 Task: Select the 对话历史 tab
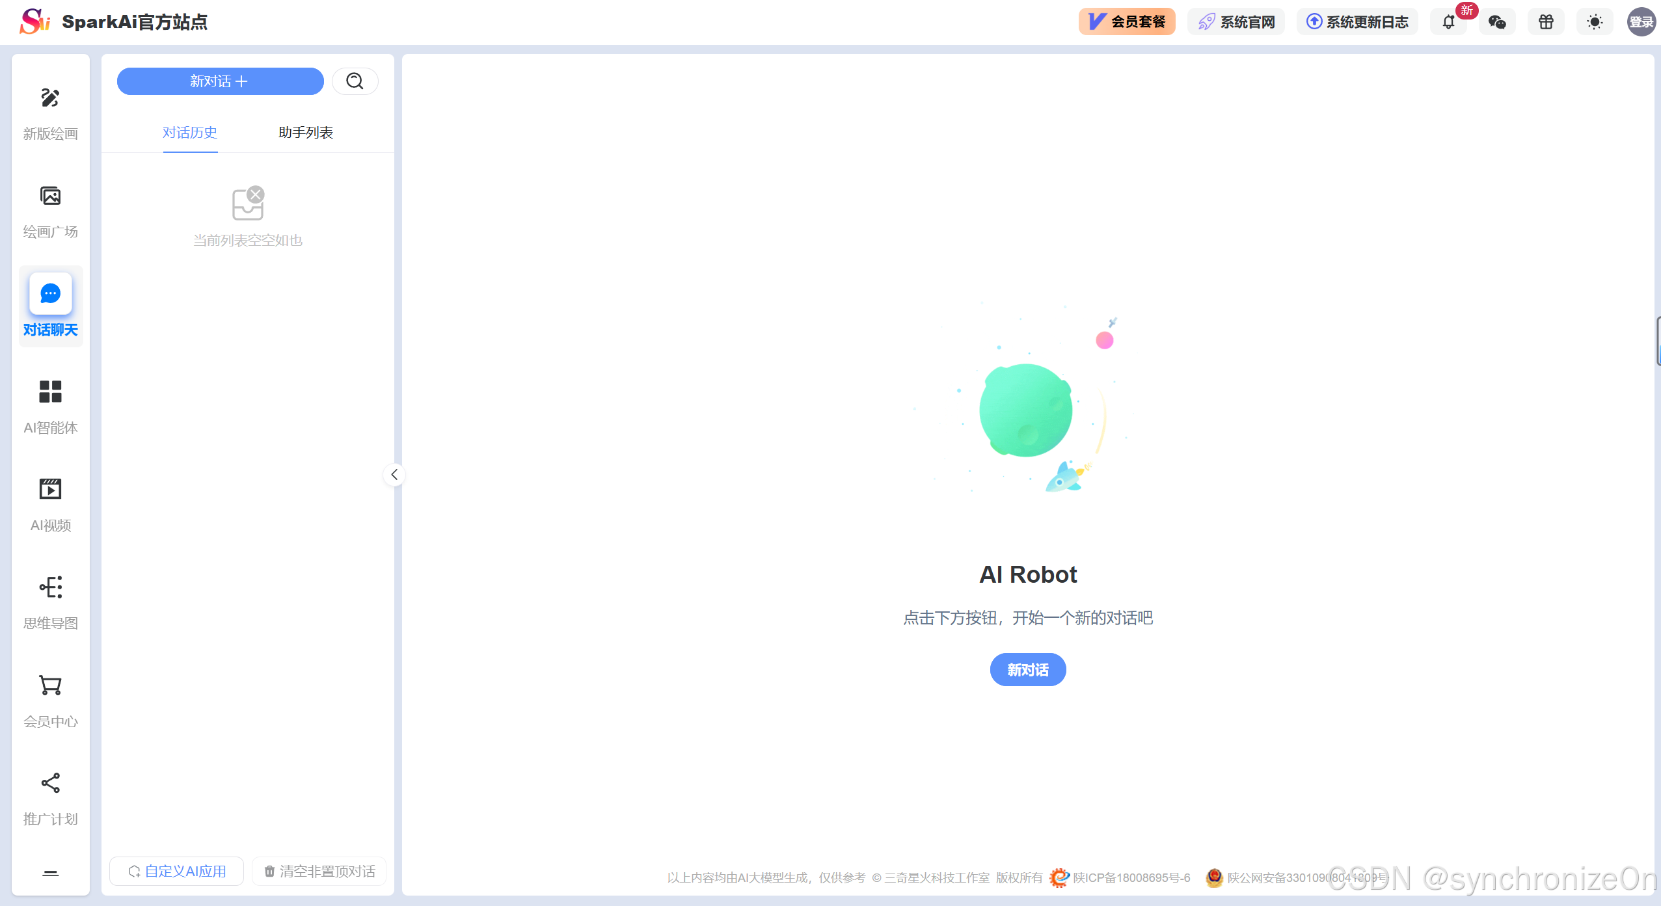(190, 133)
